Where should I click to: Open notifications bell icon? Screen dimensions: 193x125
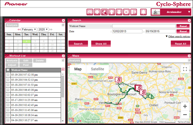pyautogui.click(x=143, y=12)
